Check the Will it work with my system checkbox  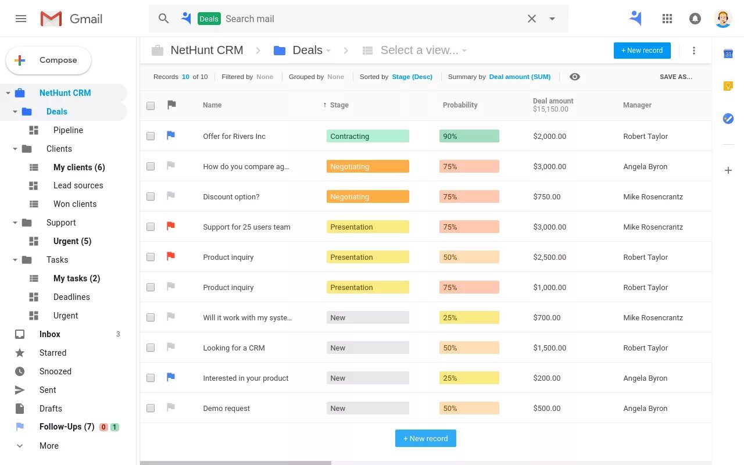(x=151, y=317)
